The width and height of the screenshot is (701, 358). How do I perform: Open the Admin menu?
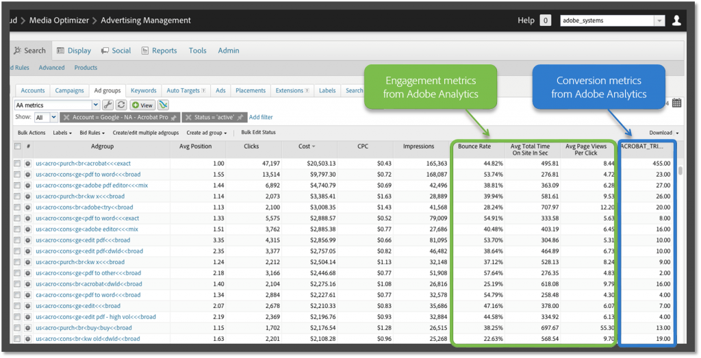click(229, 51)
